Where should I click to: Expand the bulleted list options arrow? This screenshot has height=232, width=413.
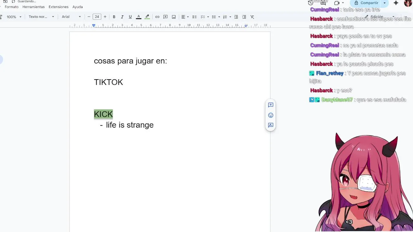219,17
